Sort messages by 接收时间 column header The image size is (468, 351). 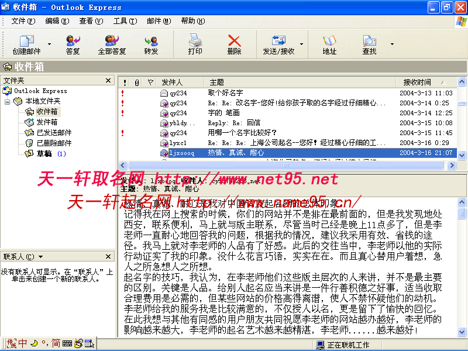click(x=417, y=82)
